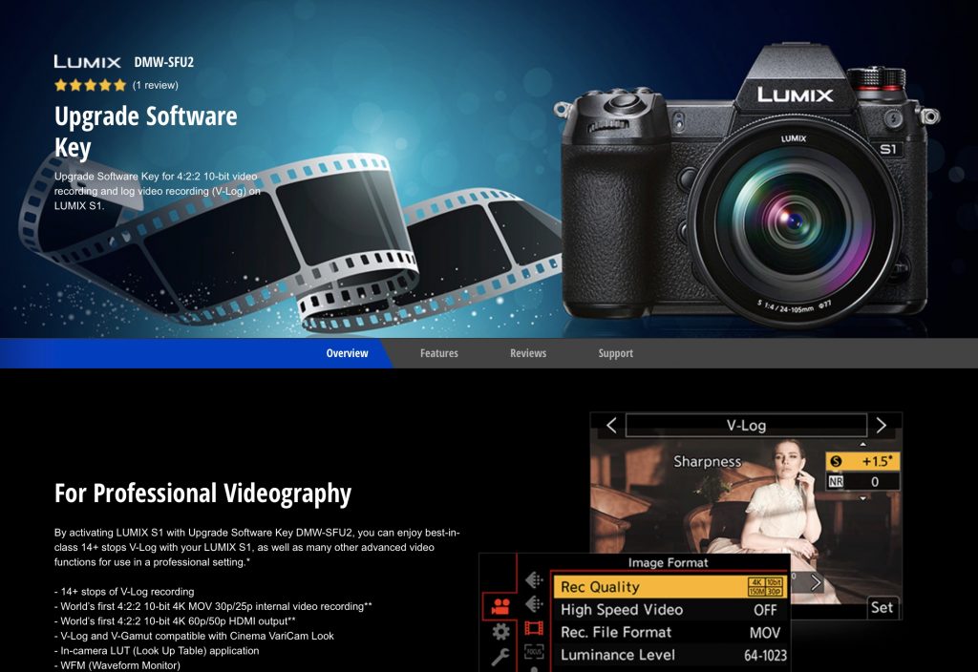The image size is (978, 672).
Task: Click the Image Format panel title
Action: pyautogui.click(x=668, y=563)
